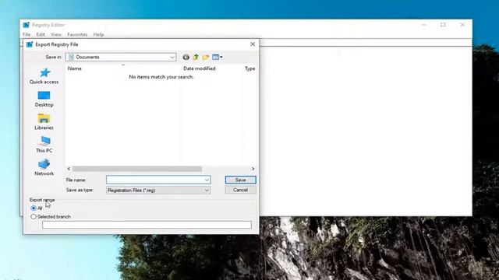Open Help menu in Registry Editor

coord(98,34)
